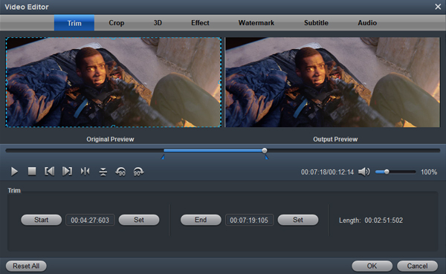
Task: Go to the next frame
Action: 67,172
